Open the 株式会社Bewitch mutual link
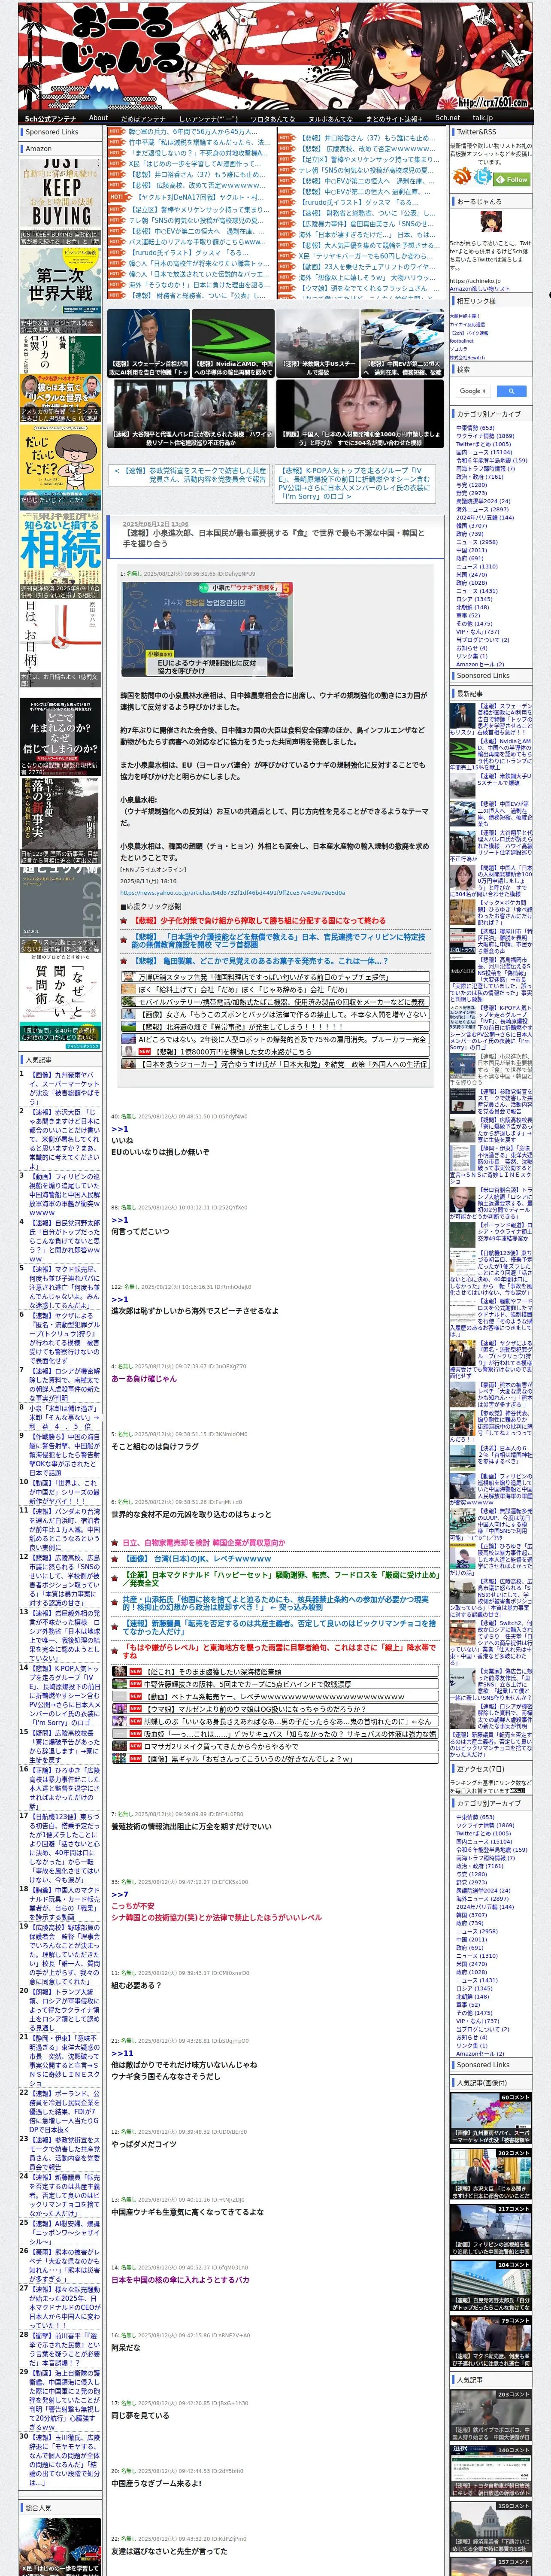The width and height of the screenshot is (551, 2576). coord(467,357)
